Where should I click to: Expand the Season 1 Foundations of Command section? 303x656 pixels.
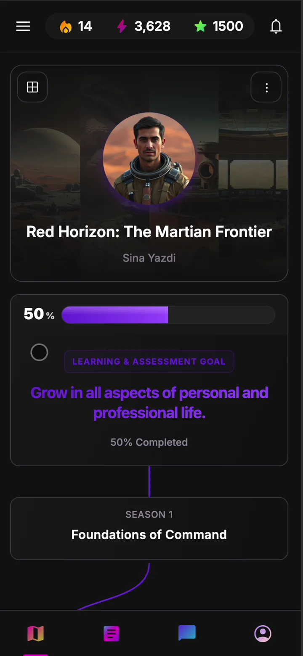[x=149, y=529]
